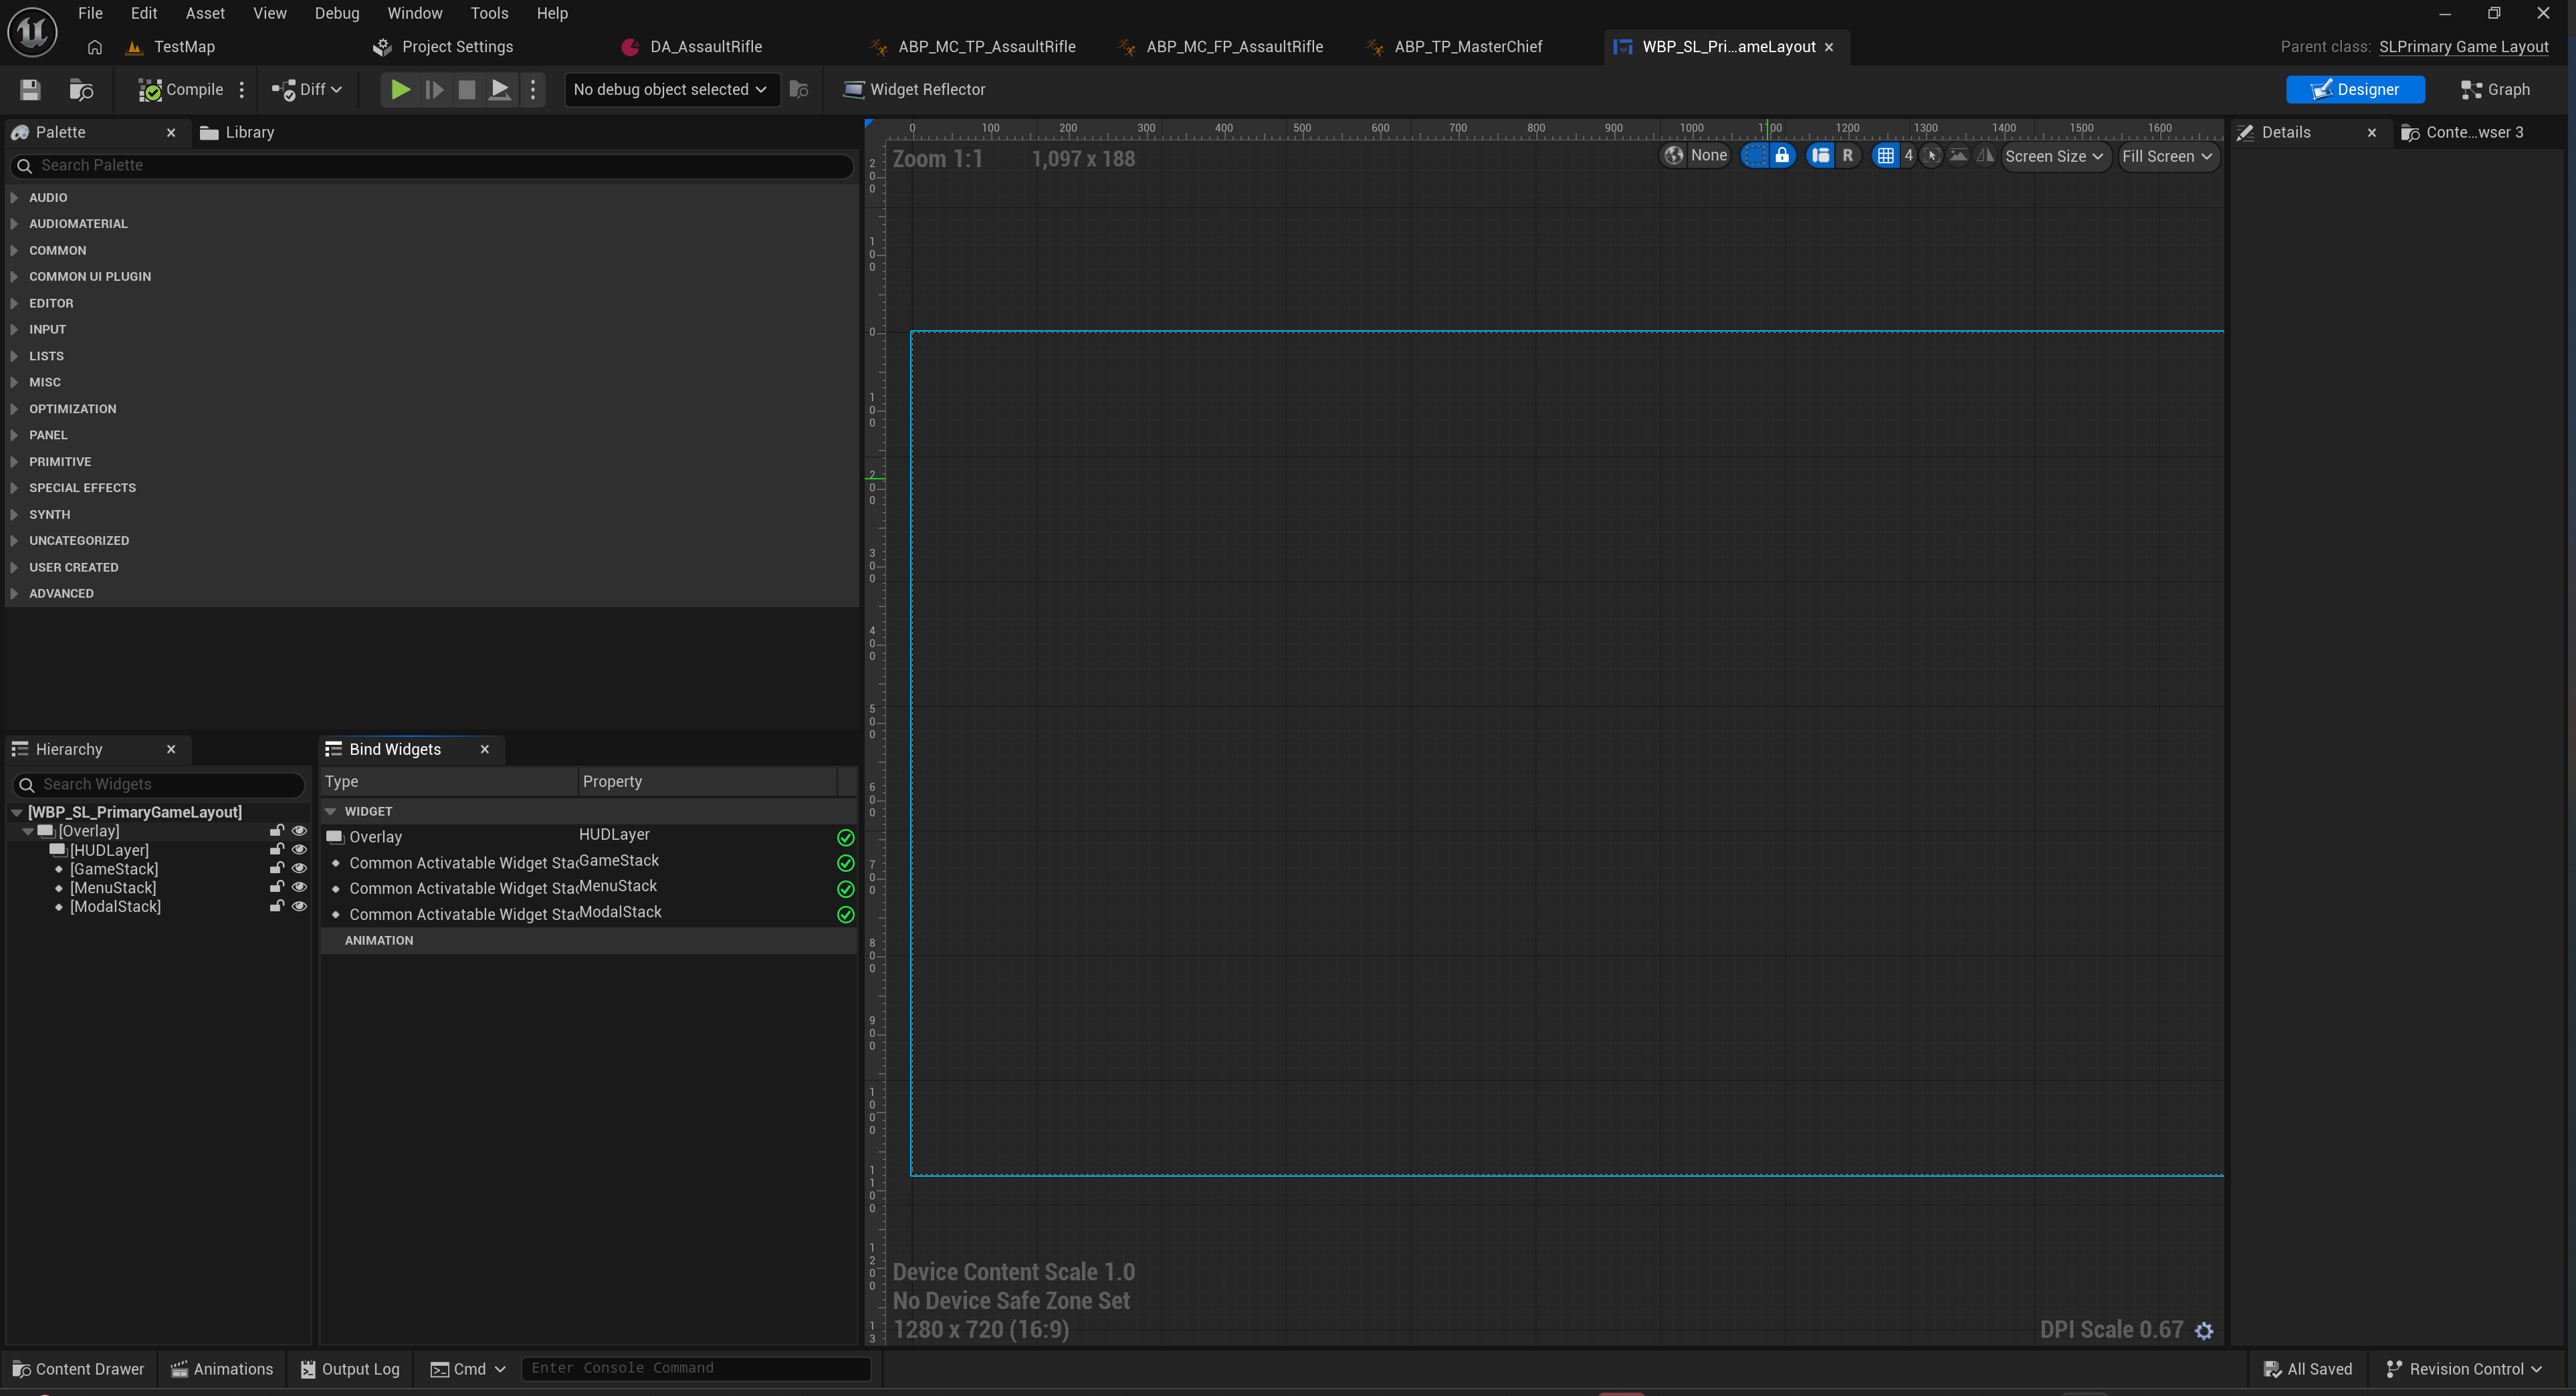
Task: Open the Library tab
Action: click(x=238, y=132)
